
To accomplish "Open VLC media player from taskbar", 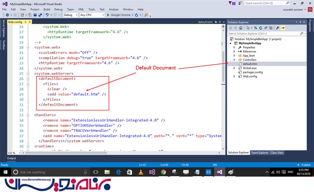I will [141, 172].
